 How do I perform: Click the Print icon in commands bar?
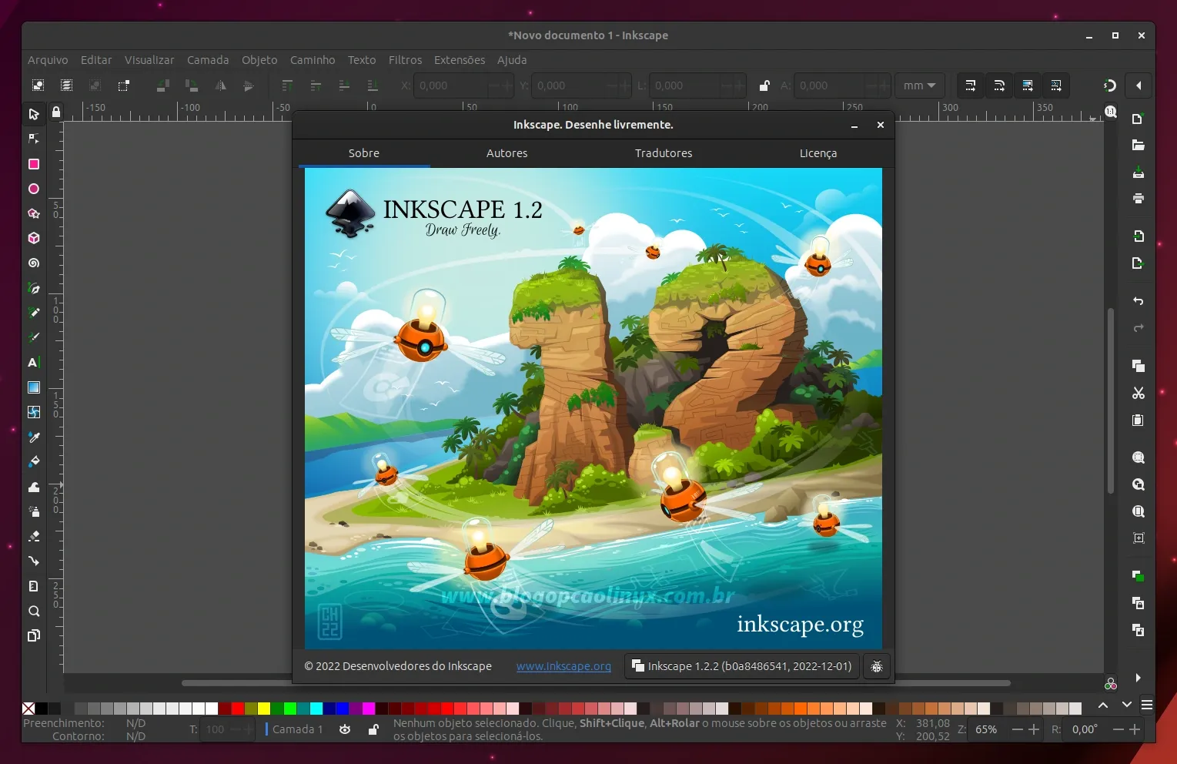pos(1139,198)
